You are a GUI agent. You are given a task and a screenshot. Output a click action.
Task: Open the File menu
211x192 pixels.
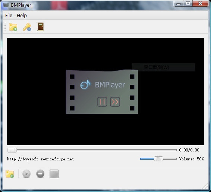coord(9,16)
